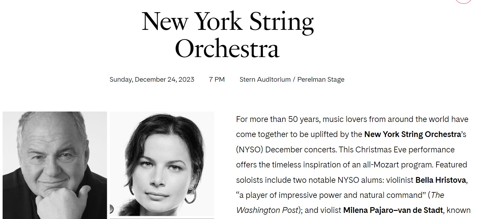
Task: Click bold New York String Orchestra in paragraph
Action: [412, 134]
